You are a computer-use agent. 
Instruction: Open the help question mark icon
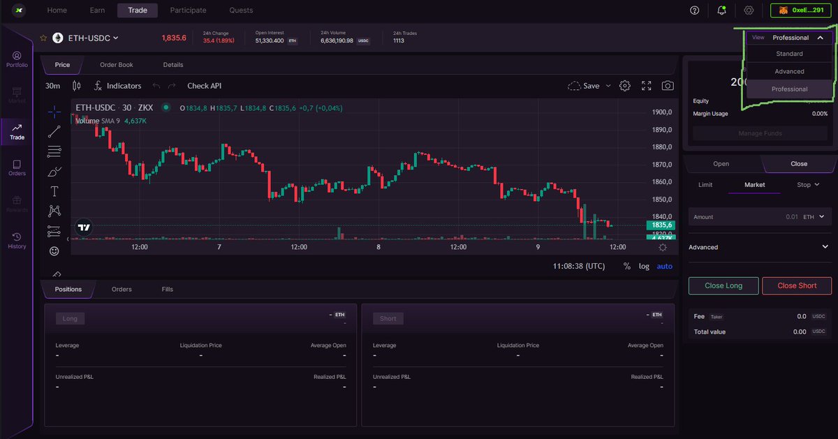pos(694,10)
